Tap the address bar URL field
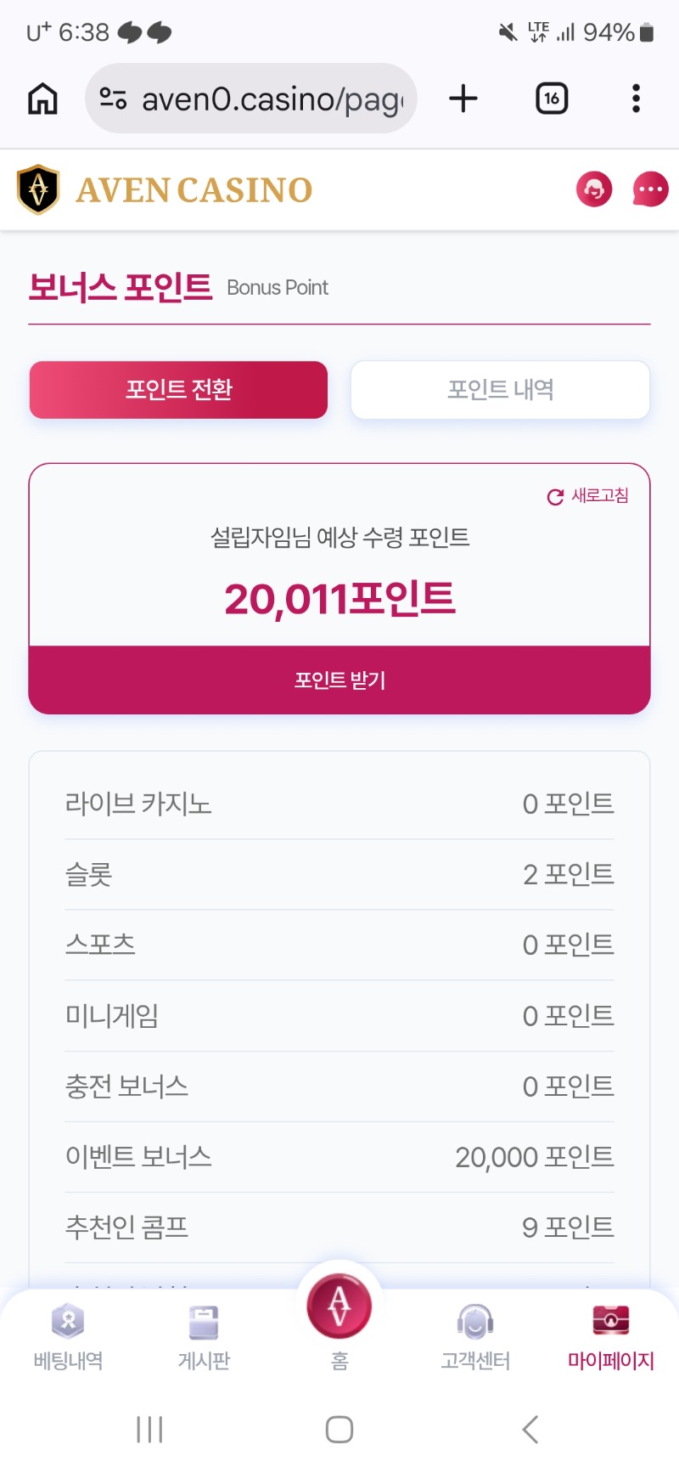This screenshot has height=1473, width=679. (x=272, y=99)
